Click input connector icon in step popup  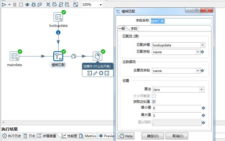coord(90,73)
